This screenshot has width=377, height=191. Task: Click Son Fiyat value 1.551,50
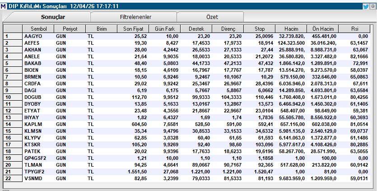(x=136, y=172)
